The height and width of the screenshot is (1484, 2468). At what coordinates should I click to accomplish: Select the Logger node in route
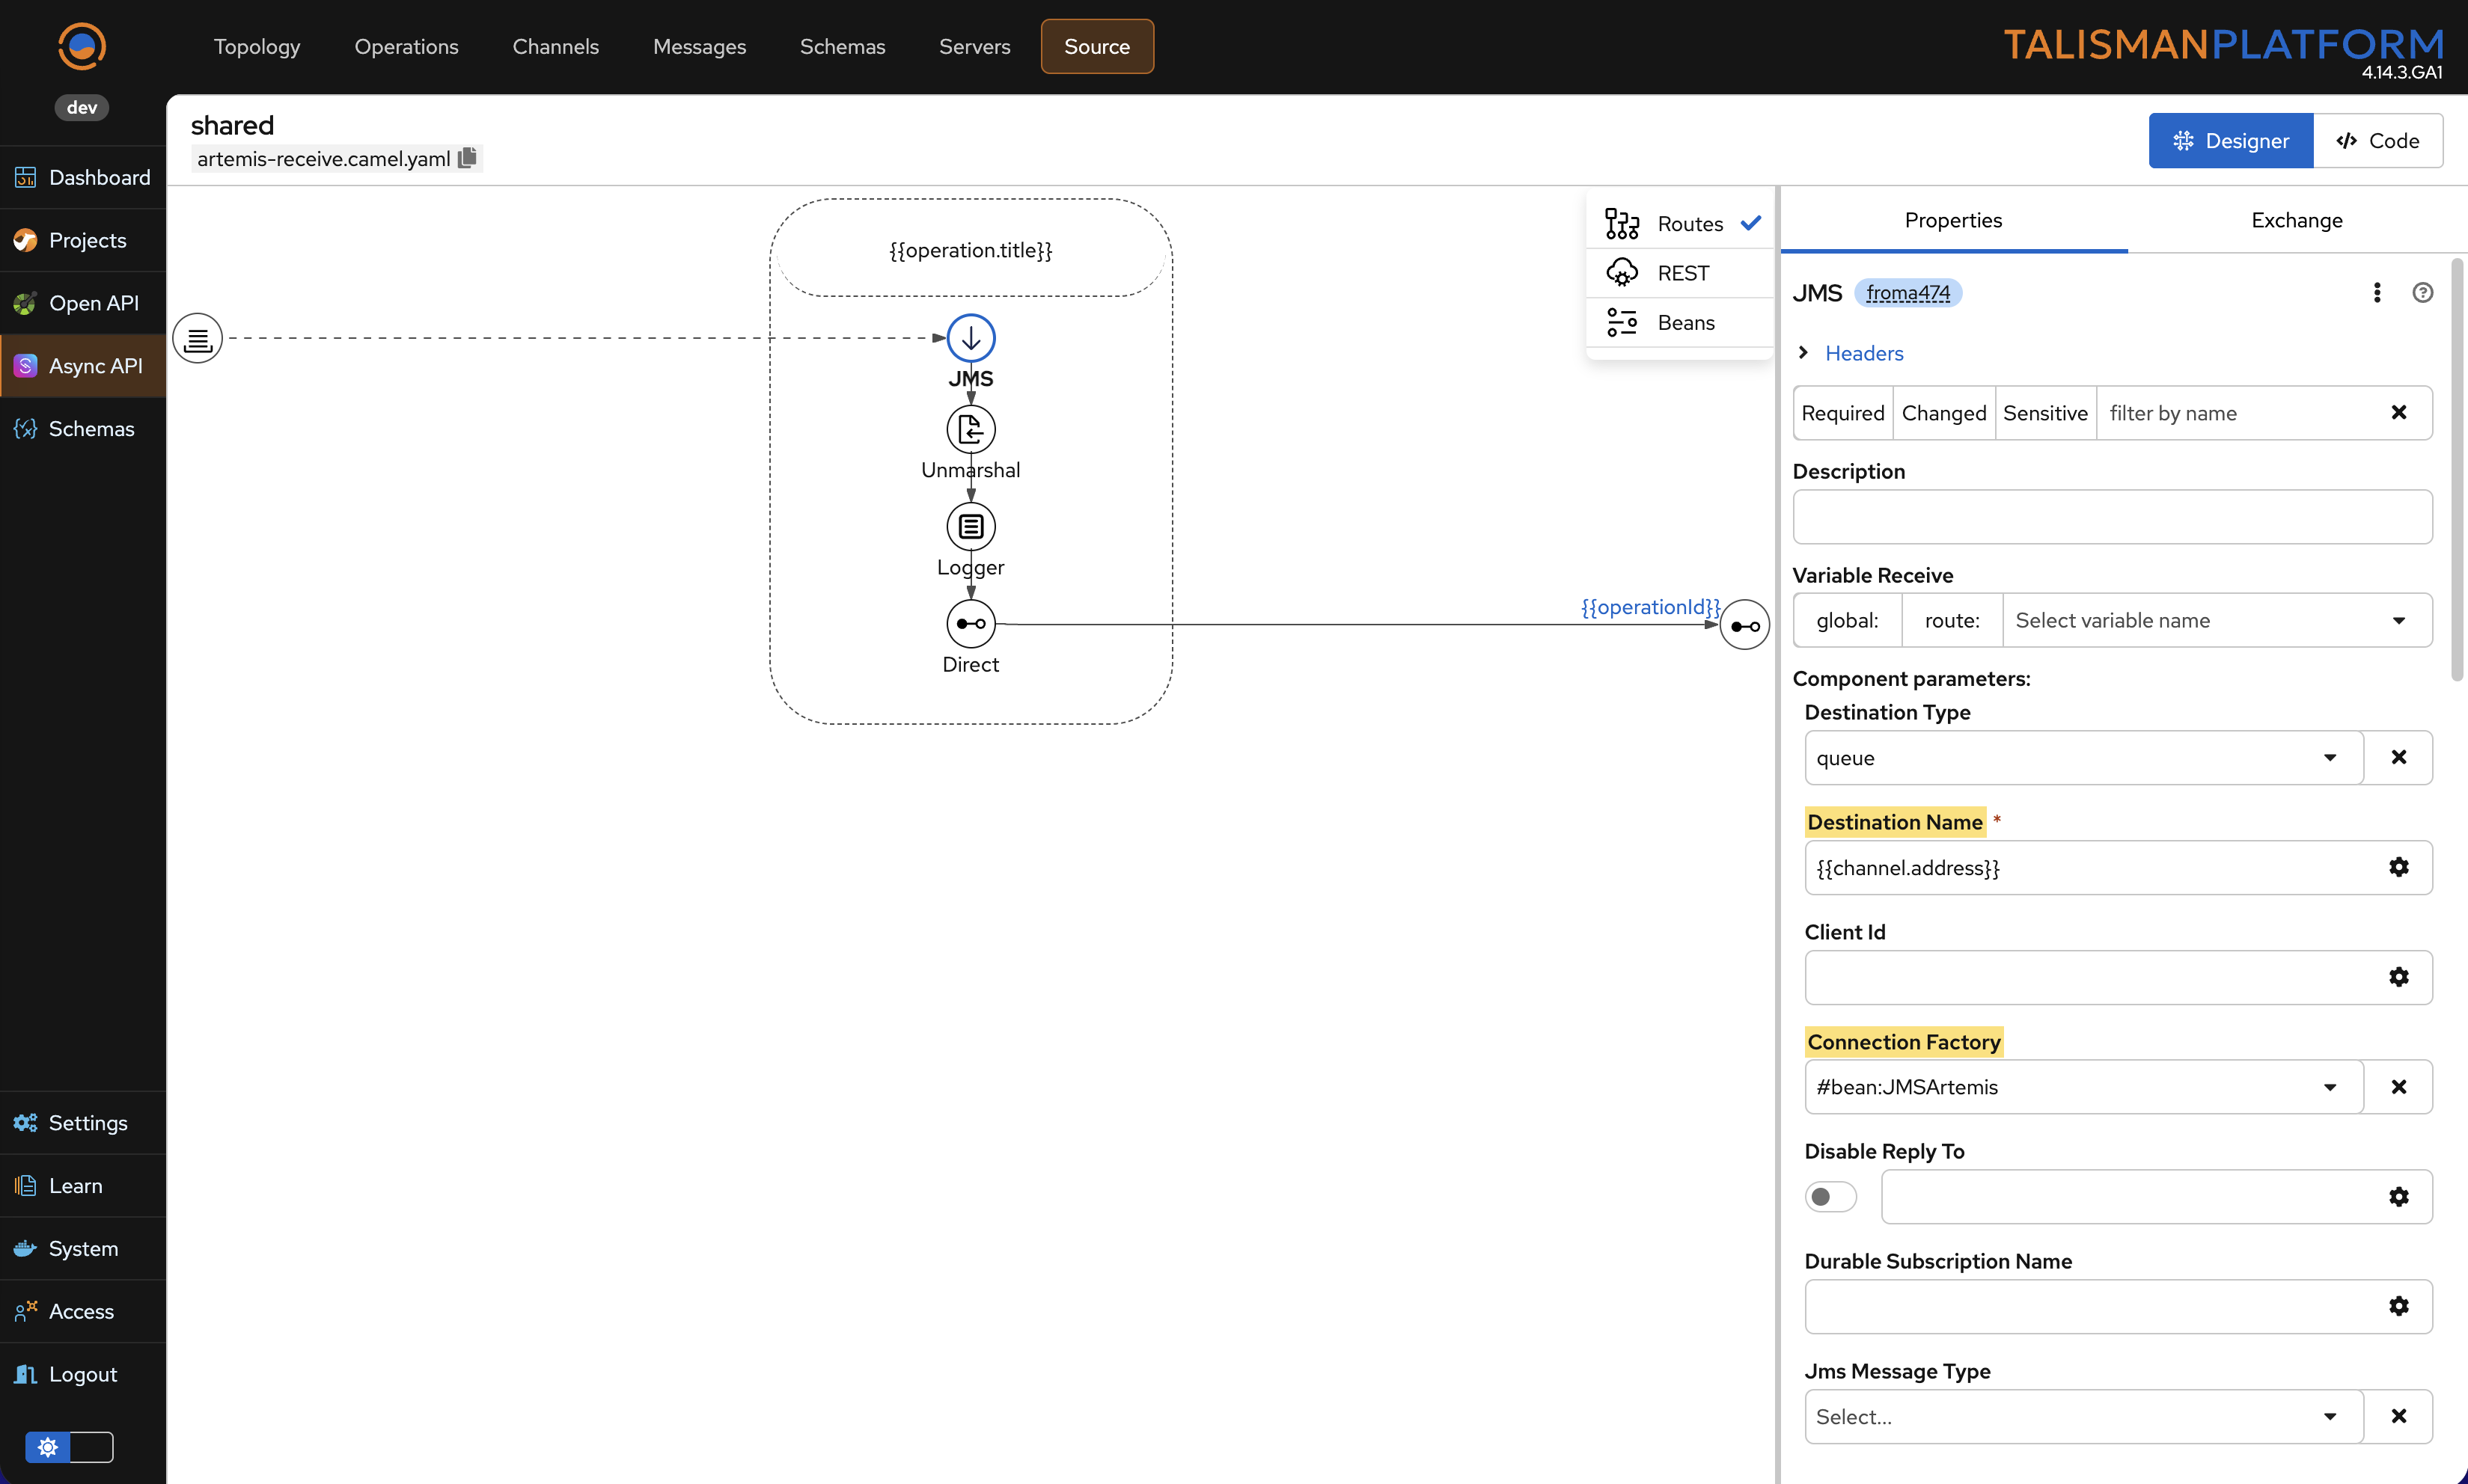point(969,527)
